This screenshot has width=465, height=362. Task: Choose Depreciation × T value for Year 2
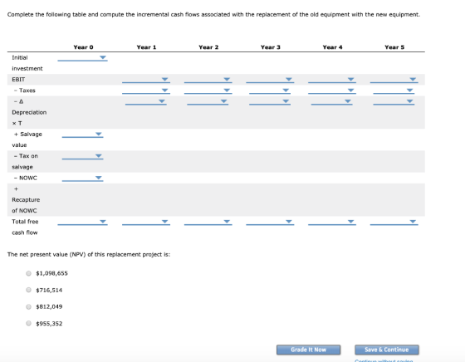pyautogui.click(x=208, y=101)
